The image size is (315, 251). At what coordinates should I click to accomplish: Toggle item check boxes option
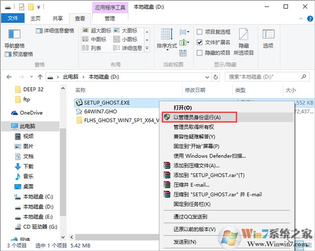click(x=214, y=32)
